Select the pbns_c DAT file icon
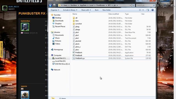176x99 pixels. pyautogui.click(x=74, y=47)
